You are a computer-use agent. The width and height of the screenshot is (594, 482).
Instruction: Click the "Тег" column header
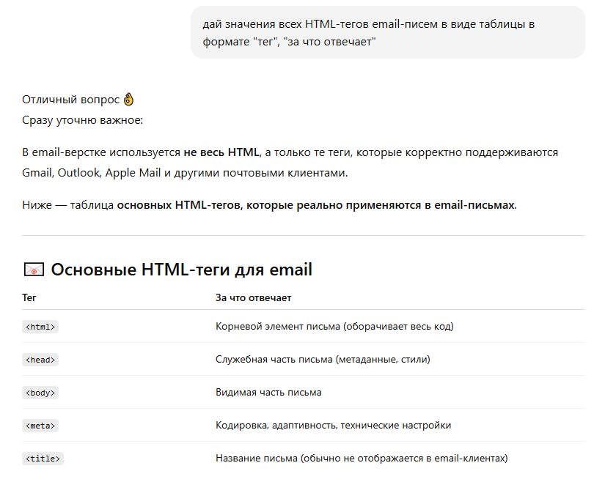click(29, 297)
